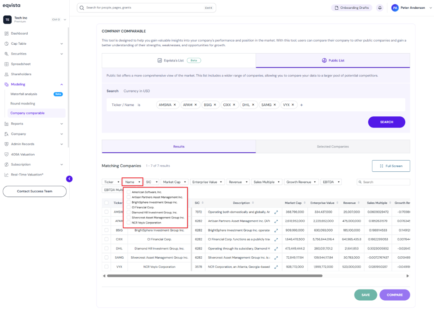The image size is (434, 309).
Task: Sort table by Market Cap column
Action: (x=305, y=203)
